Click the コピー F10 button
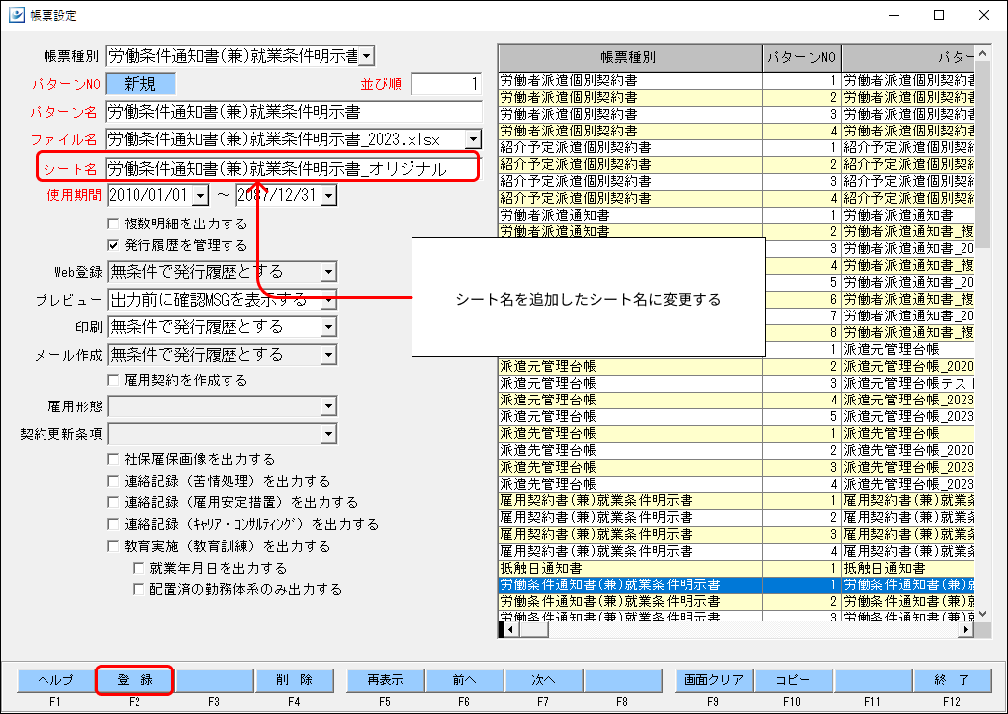 point(792,680)
